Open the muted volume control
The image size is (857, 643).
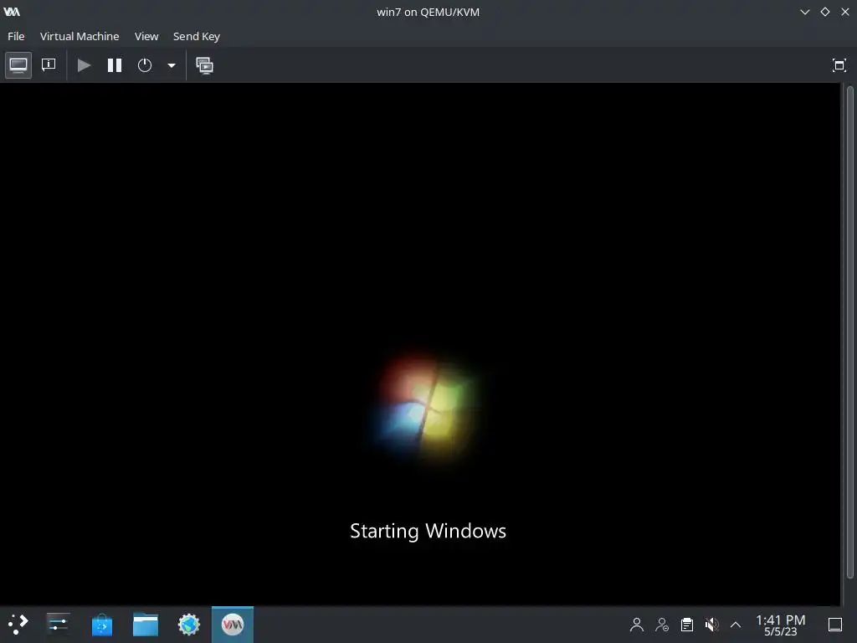click(711, 625)
